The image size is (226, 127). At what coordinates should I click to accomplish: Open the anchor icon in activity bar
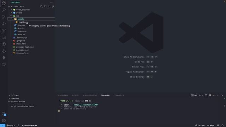(4, 51)
